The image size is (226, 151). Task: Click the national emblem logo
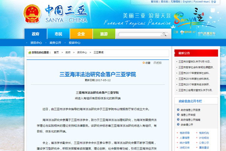click(x=31, y=14)
